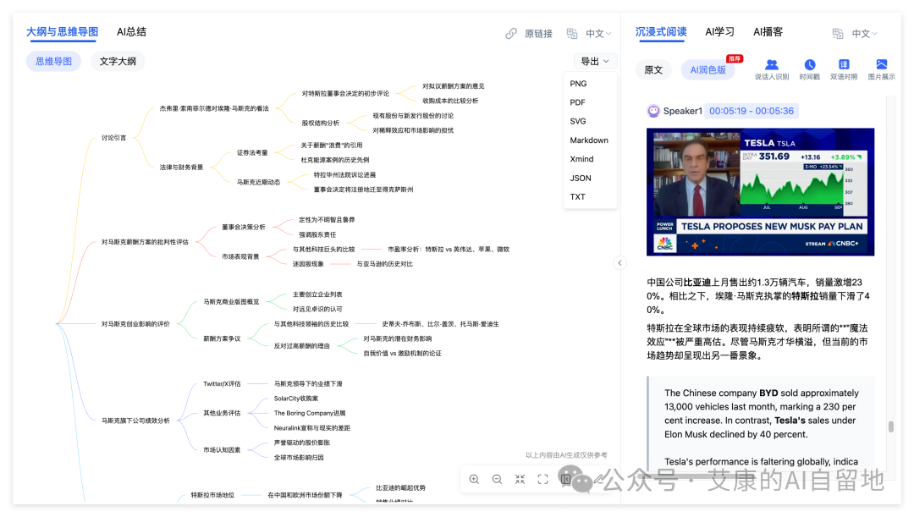Fit mind map to screen
The height and width of the screenshot is (517, 914).
520,479
